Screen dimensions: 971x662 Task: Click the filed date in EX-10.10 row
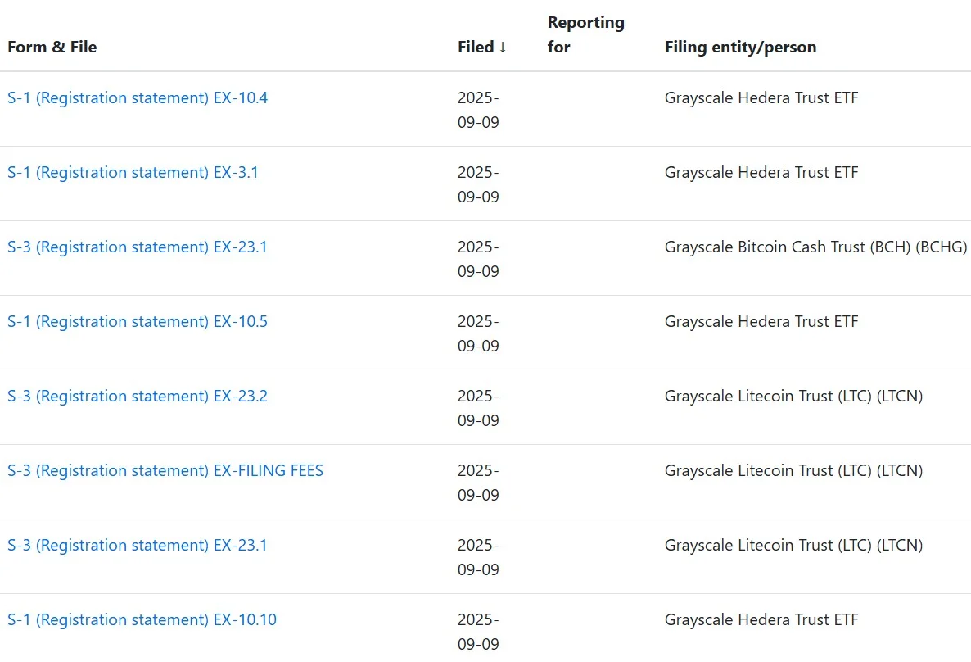pos(478,632)
